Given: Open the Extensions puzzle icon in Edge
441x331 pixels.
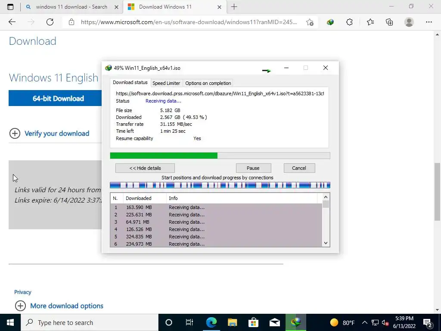Looking at the screenshot, I should [349, 22].
